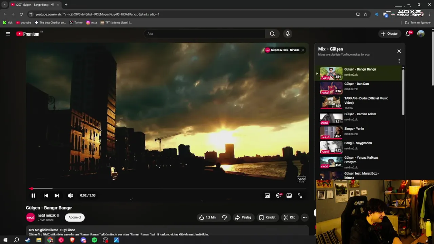Open the account avatar menu

(421, 34)
